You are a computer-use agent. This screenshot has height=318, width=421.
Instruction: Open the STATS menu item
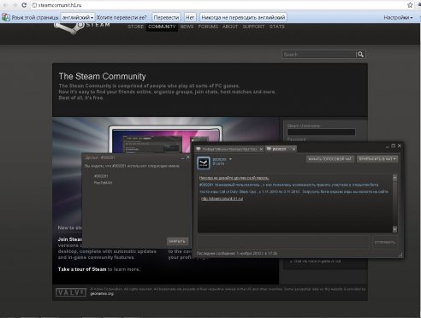277,26
